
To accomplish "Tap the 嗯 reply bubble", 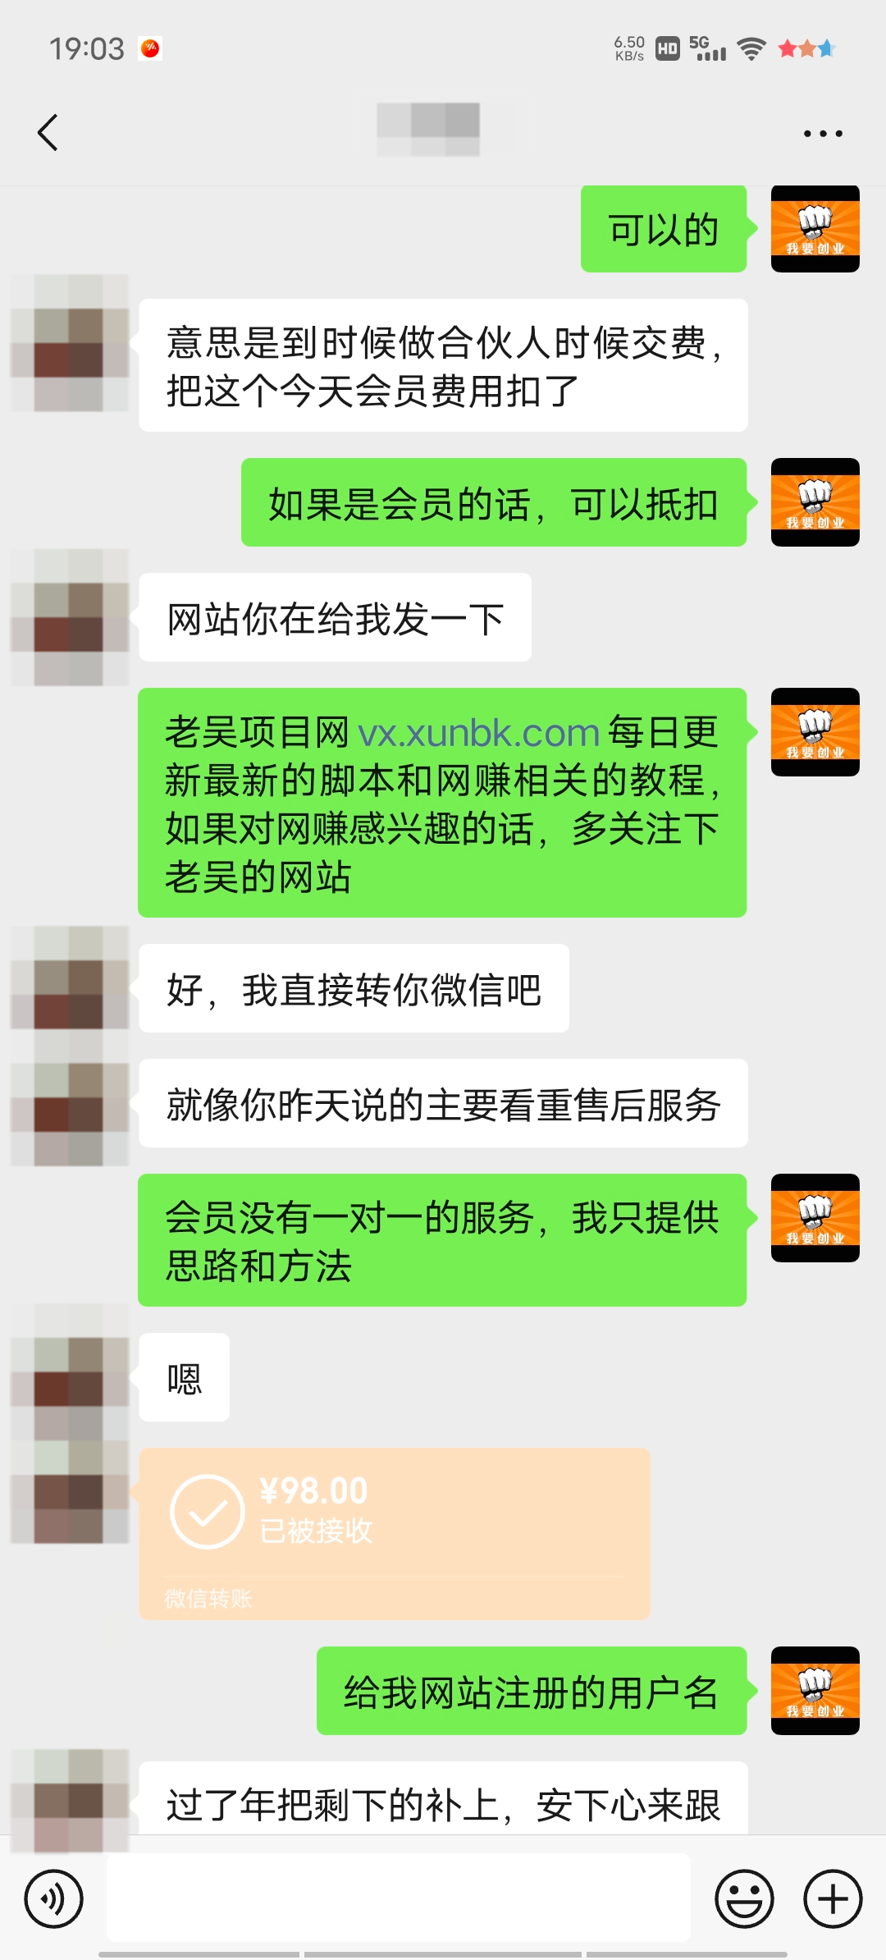I will point(185,1377).
